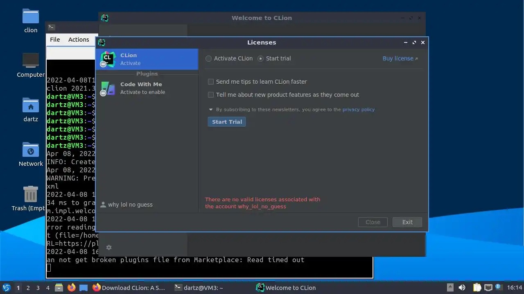Click the Exit button
Image resolution: width=524 pixels, height=294 pixels.
pos(407,222)
